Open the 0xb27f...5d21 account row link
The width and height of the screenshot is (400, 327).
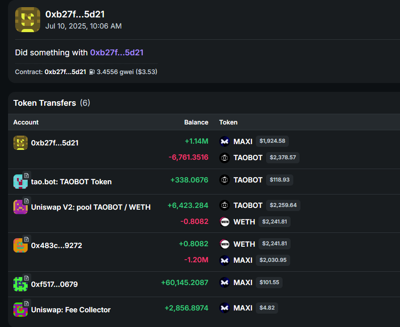(x=54, y=143)
